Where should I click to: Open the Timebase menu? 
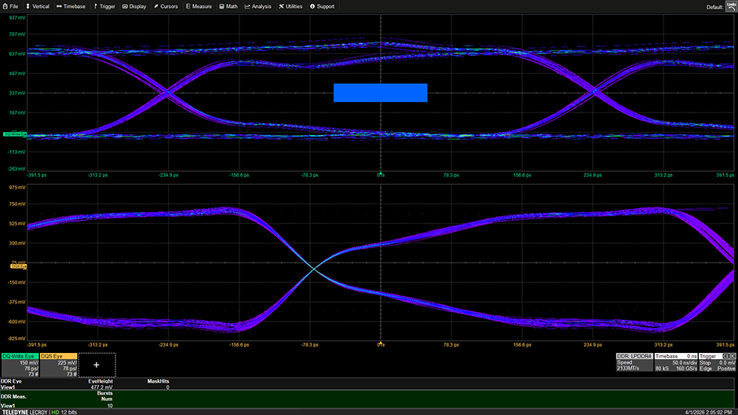[74, 6]
